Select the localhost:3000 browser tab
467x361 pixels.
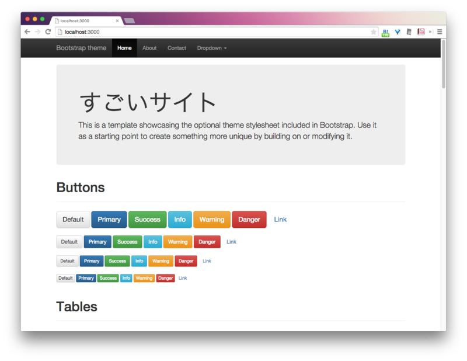point(86,20)
